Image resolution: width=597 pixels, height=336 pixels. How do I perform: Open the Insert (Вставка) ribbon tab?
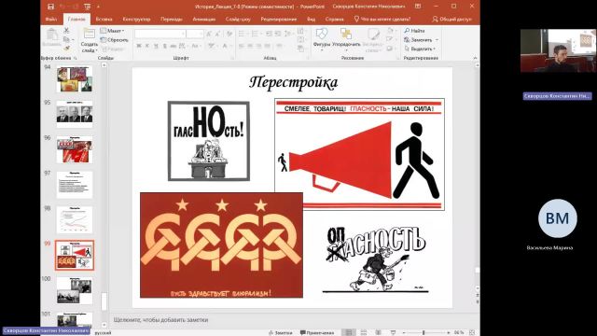tap(104, 19)
